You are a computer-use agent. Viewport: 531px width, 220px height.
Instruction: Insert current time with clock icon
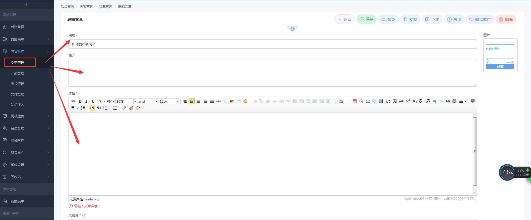[361, 101]
